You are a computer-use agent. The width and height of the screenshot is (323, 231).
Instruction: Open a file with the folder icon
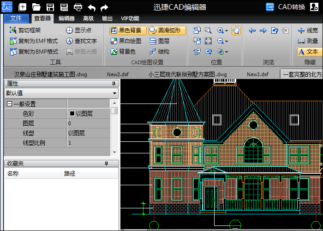click(x=36, y=7)
